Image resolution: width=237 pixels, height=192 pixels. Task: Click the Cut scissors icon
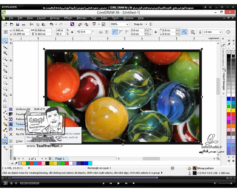tap(31, 24)
